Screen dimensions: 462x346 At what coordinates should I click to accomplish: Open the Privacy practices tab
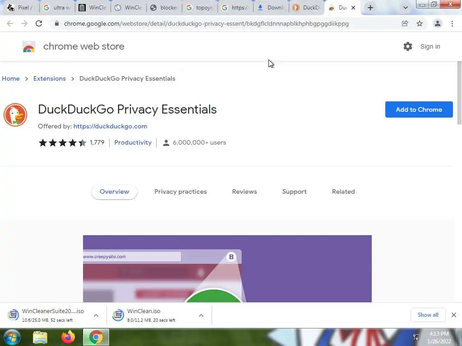tap(180, 192)
